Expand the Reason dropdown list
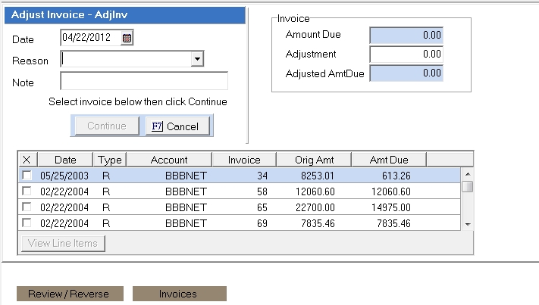Viewport: 539px width, 305px height. [197, 59]
